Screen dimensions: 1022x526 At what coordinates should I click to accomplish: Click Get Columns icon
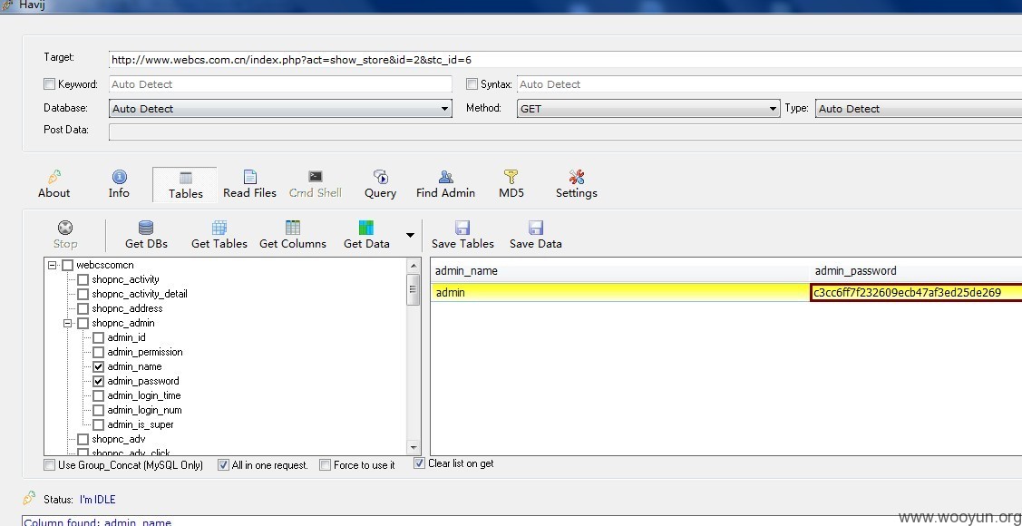pyautogui.click(x=293, y=228)
